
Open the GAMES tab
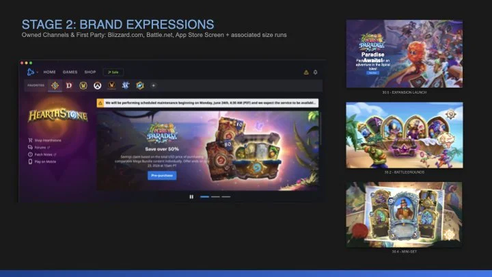point(70,72)
